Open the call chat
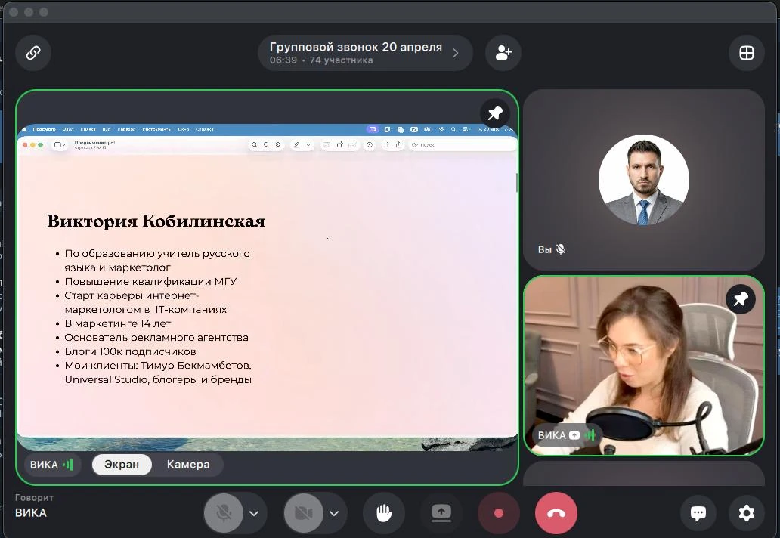This screenshot has height=538, width=780. tap(698, 513)
